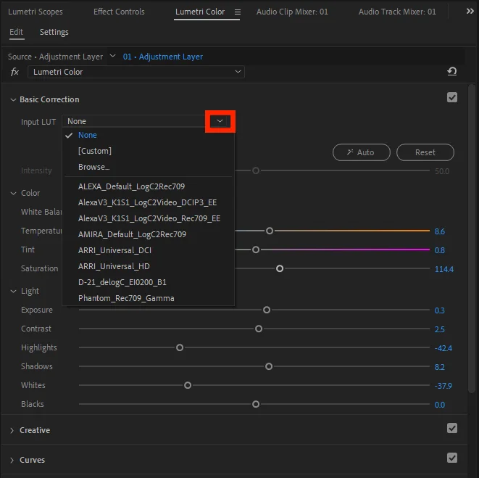The width and height of the screenshot is (479, 478).
Task: Toggle the Creative section checkbox
Action: pyautogui.click(x=451, y=428)
